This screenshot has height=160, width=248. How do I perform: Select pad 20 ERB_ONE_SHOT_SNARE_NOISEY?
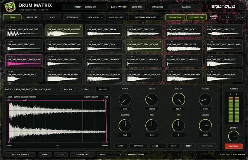(x=64, y=76)
